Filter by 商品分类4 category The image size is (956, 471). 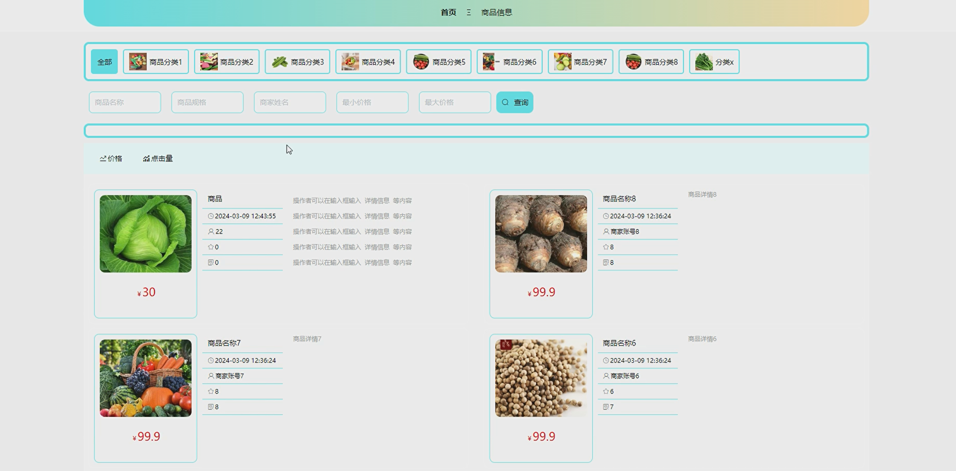click(368, 62)
